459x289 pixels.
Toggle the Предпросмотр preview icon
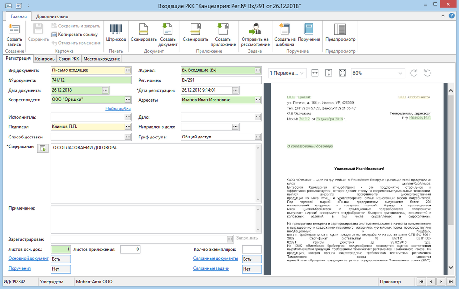[340, 29]
